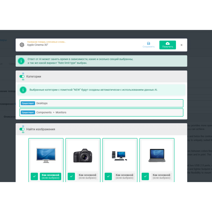
Task: Click the OpenAI logo icon in dialog header
Action: [x=21, y=45]
